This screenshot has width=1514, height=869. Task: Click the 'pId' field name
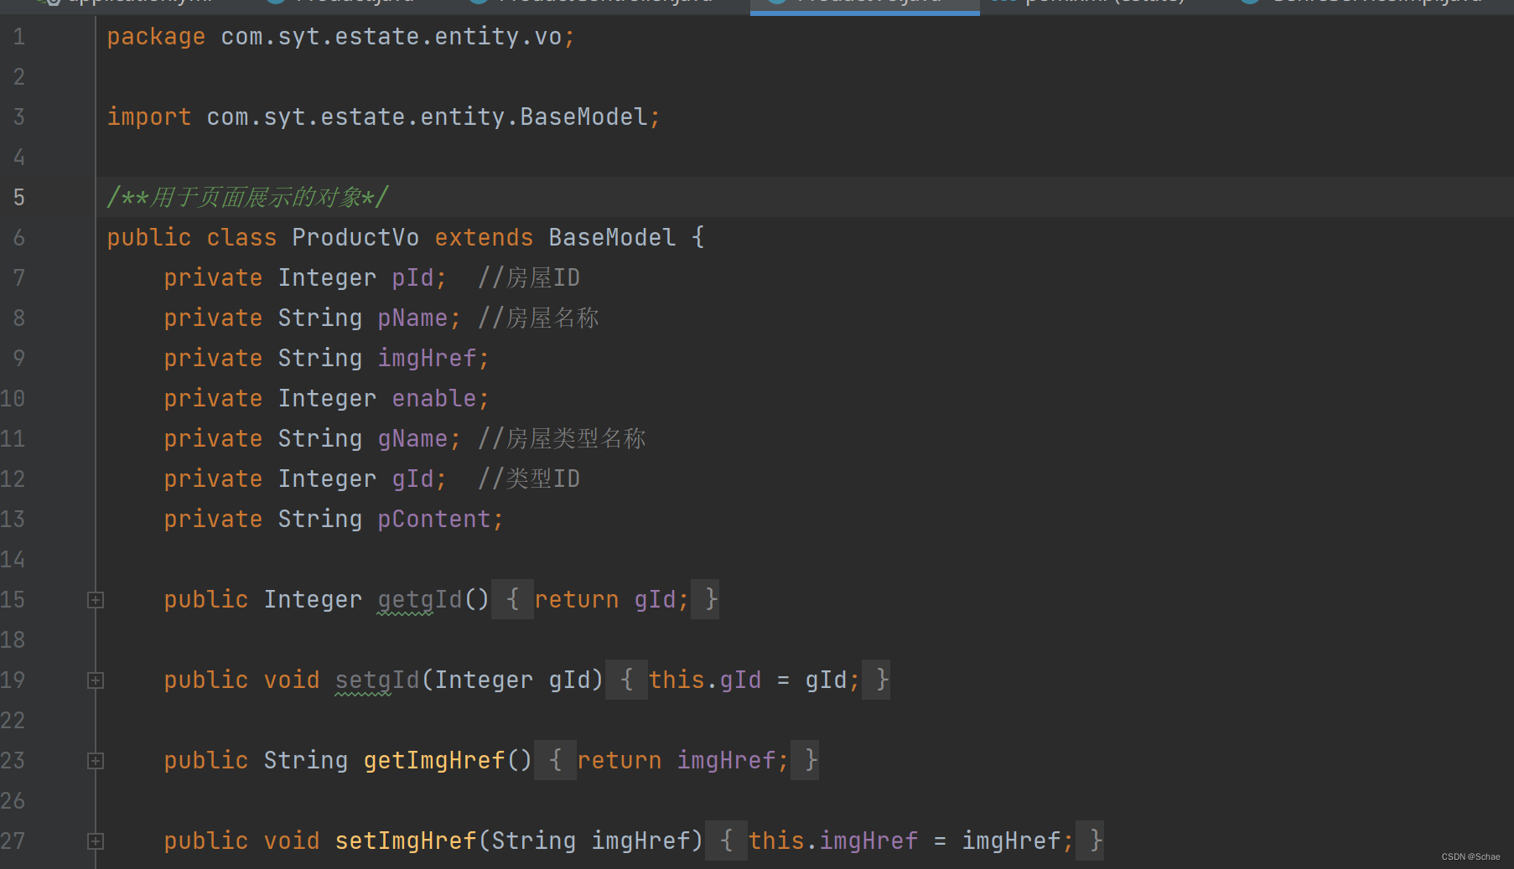(x=412, y=278)
